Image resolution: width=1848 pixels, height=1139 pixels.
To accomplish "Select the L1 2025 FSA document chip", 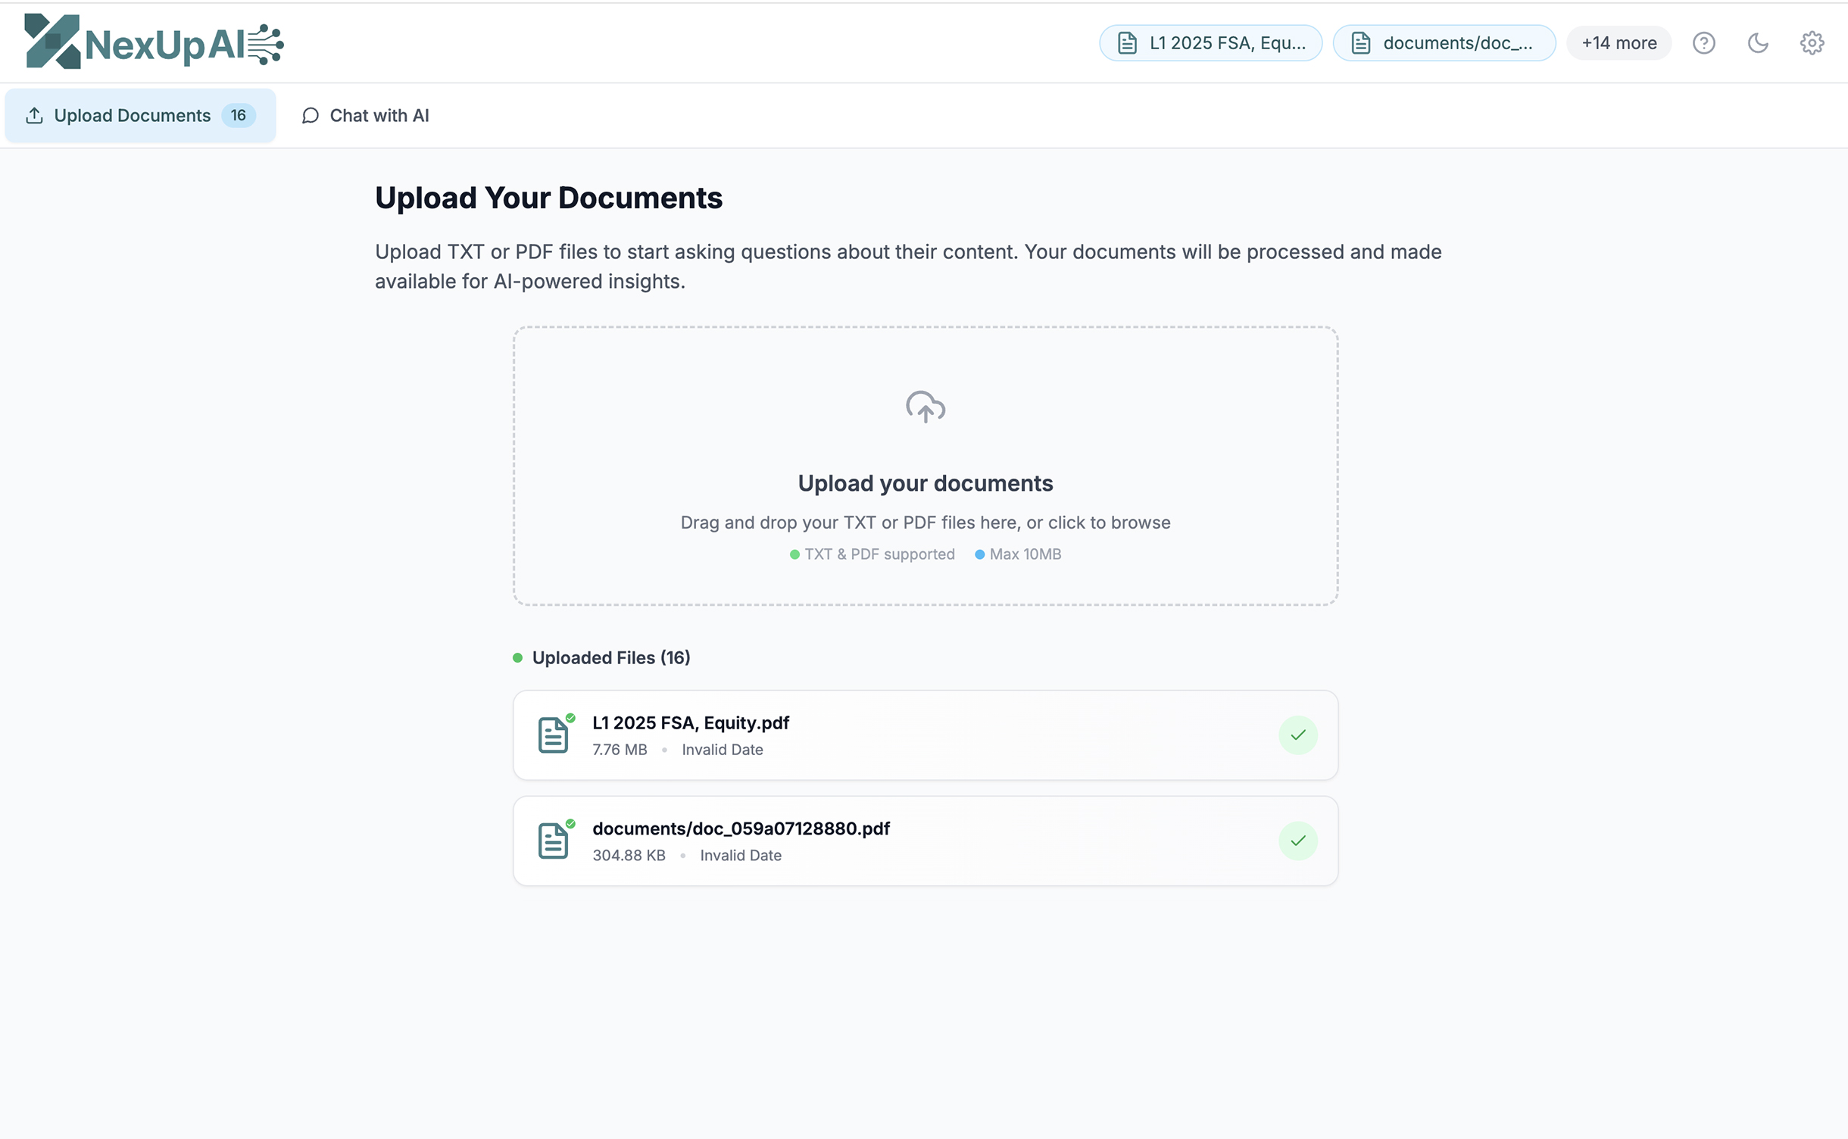I will coord(1210,43).
